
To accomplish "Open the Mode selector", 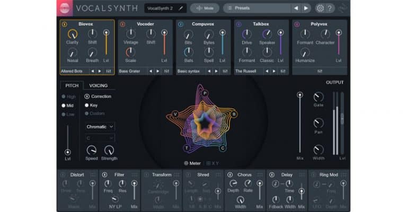I will tap(205, 8).
